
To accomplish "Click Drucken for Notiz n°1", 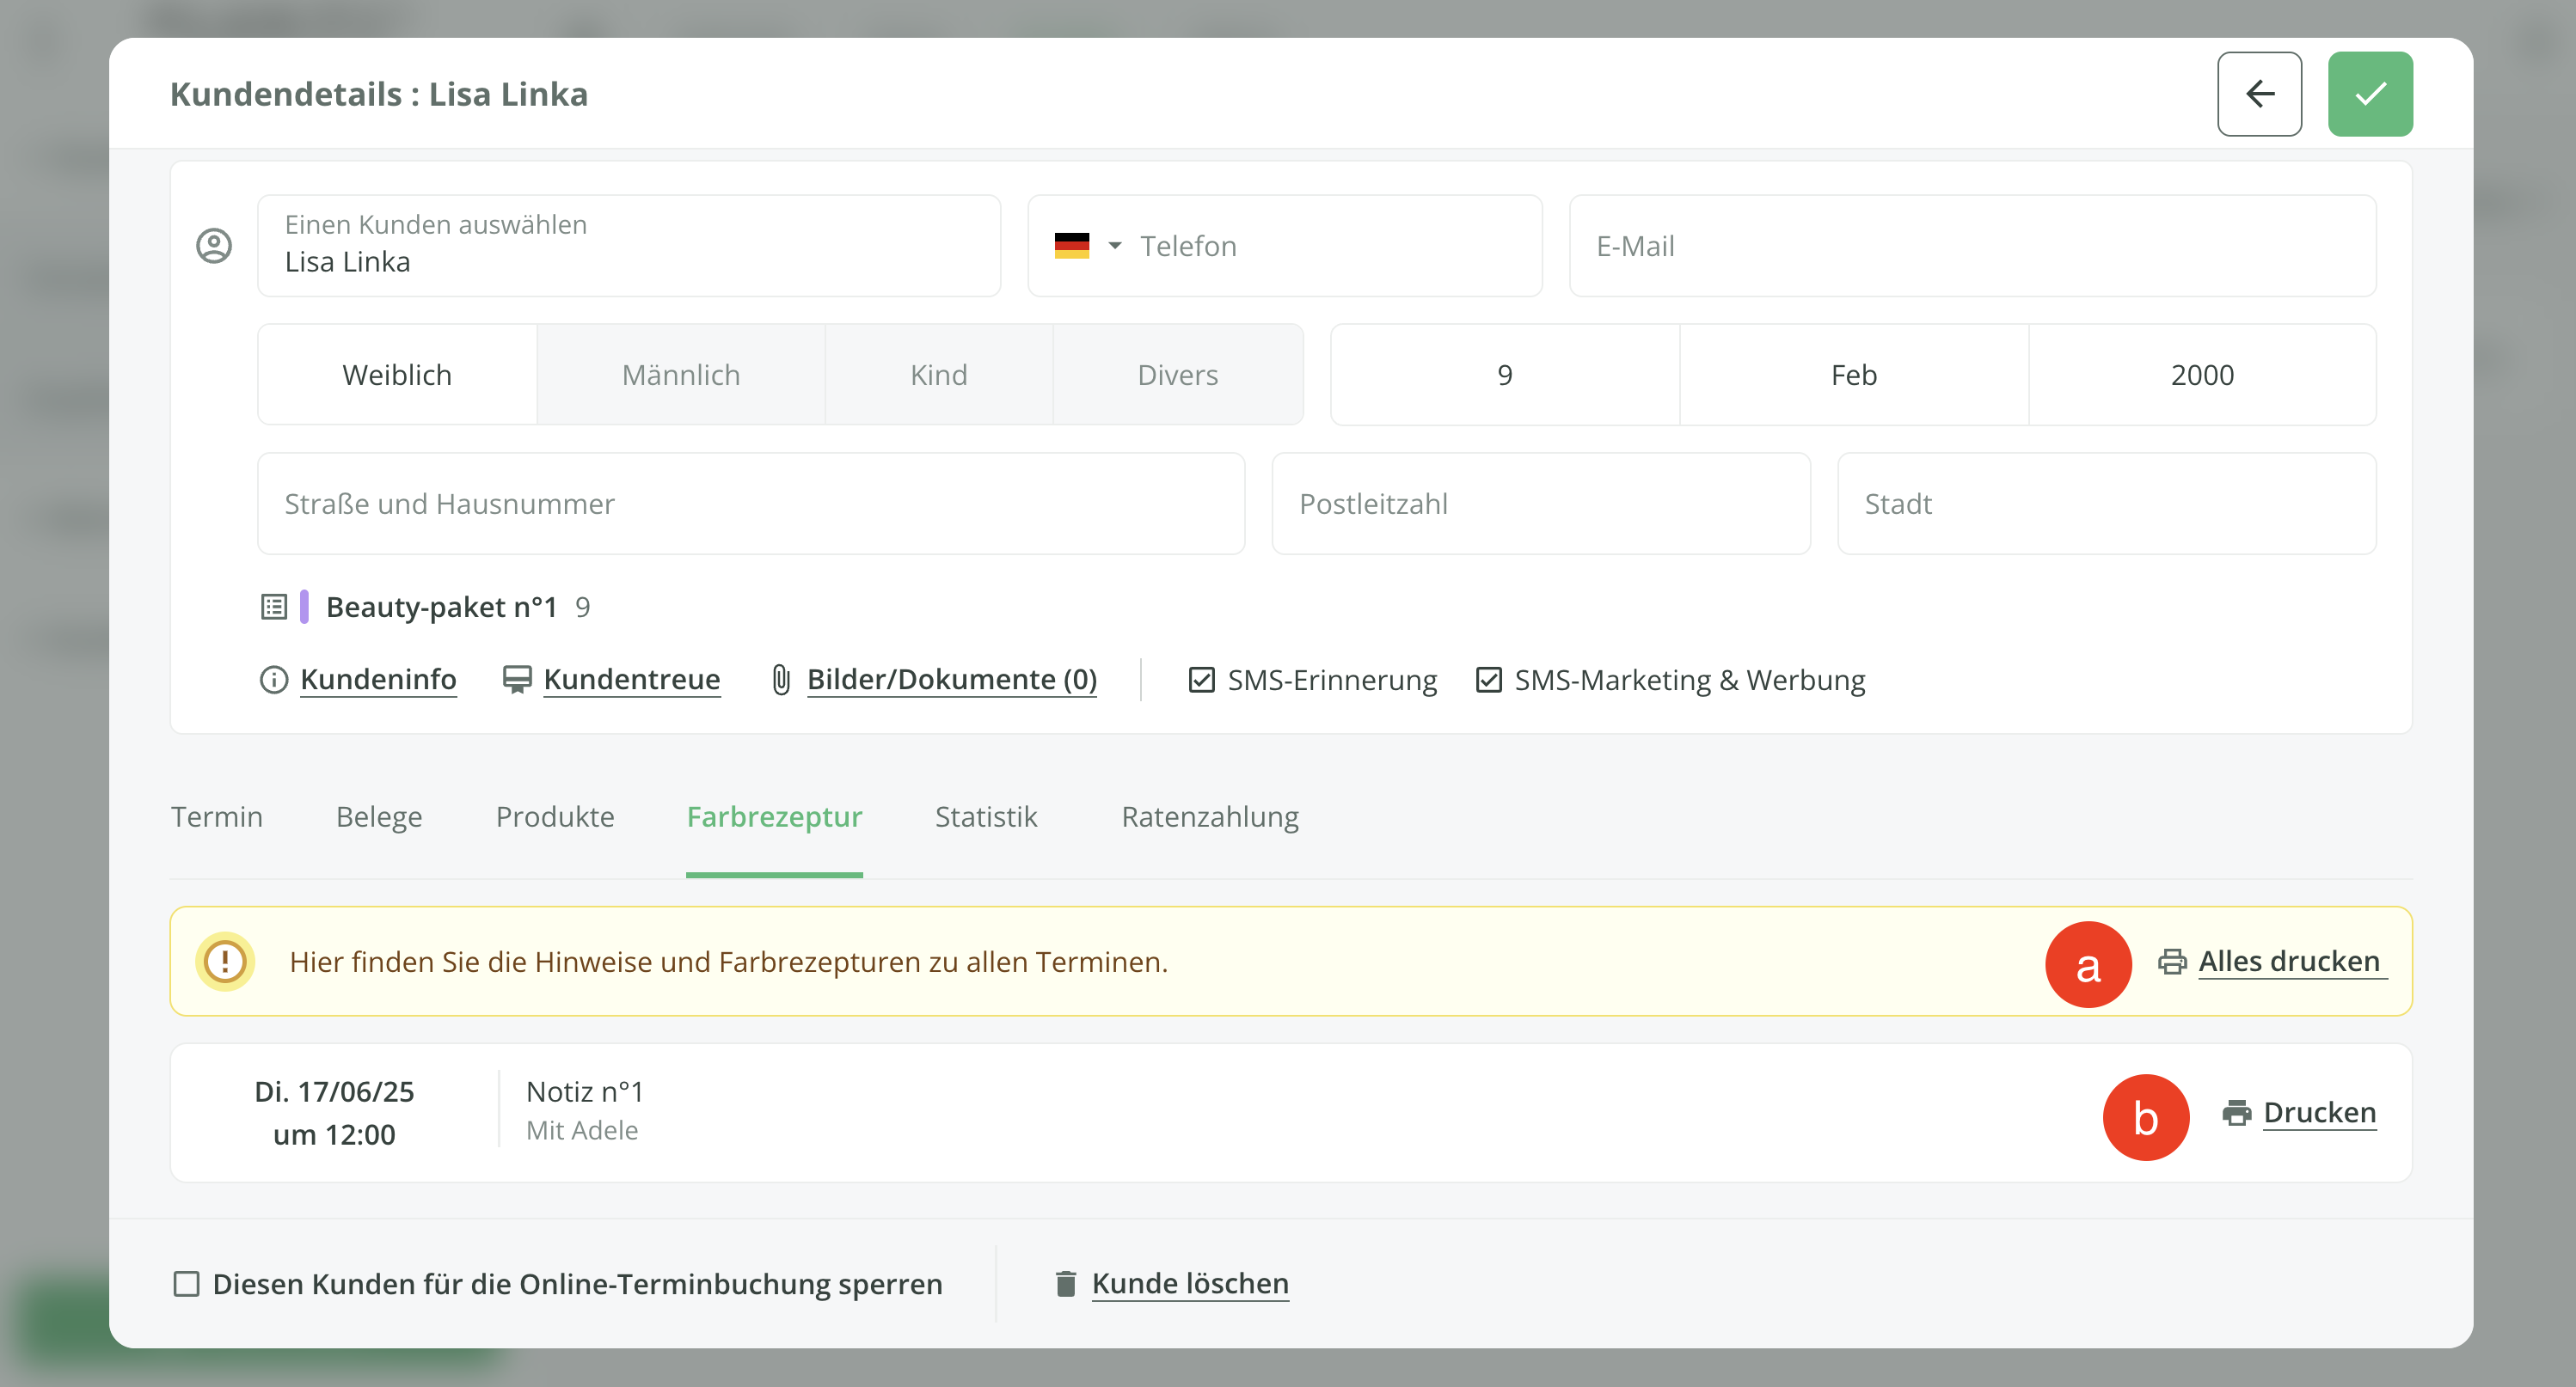I will tap(2318, 1112).
